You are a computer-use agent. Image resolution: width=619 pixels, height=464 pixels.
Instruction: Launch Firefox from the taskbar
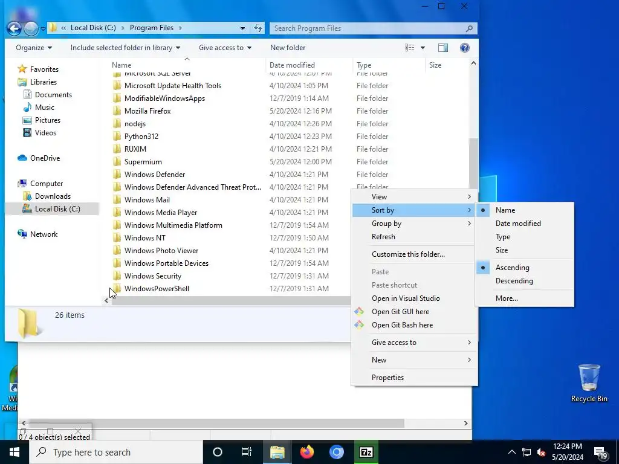[306, 452]
